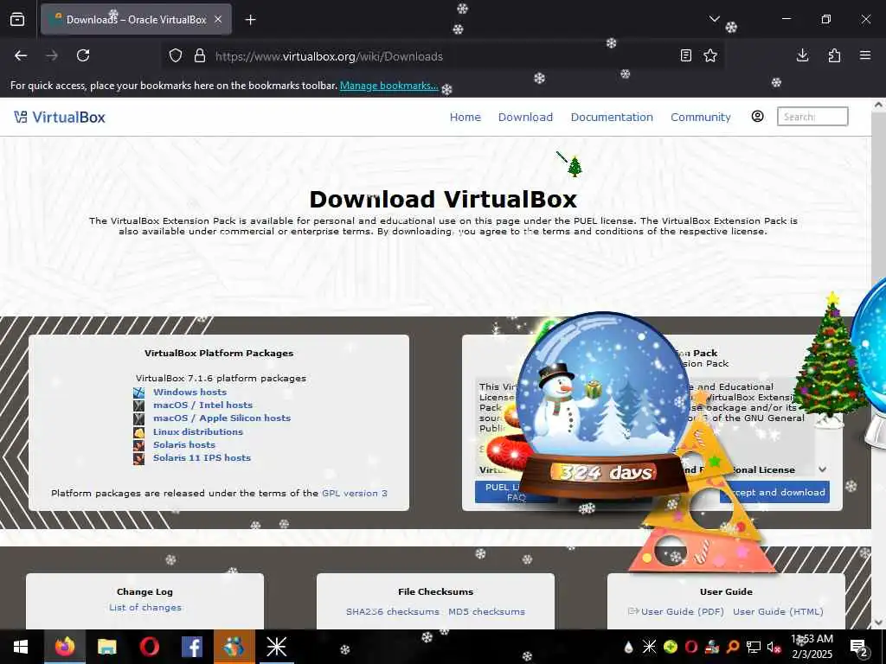This screenshot has width=886, height=664.
Task: Open the GPL version 3 link
Action: pos(354,493)
